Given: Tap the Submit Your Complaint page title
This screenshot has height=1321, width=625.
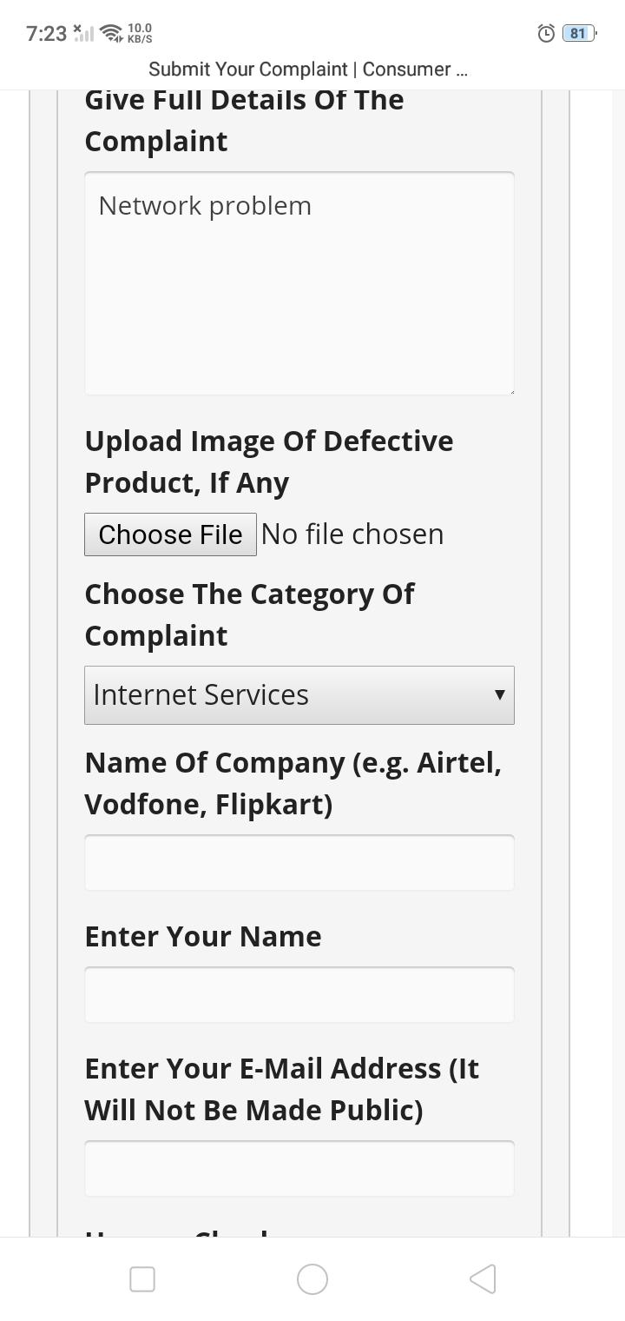Looking at the screenshot, I should 308,70.
